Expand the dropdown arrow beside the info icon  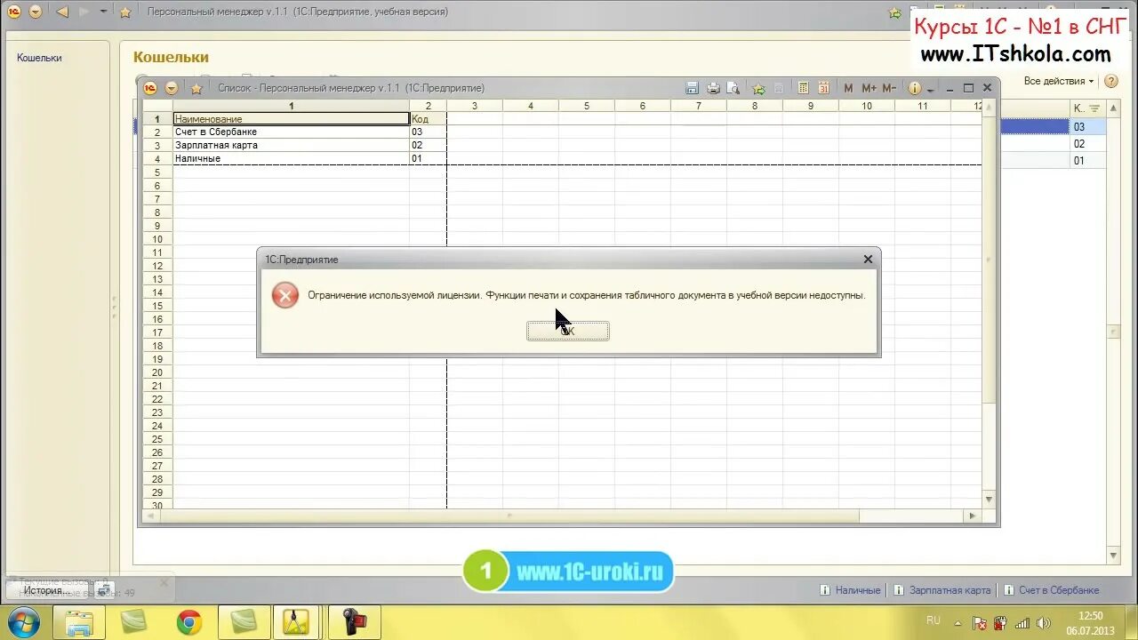pos(930,90)
